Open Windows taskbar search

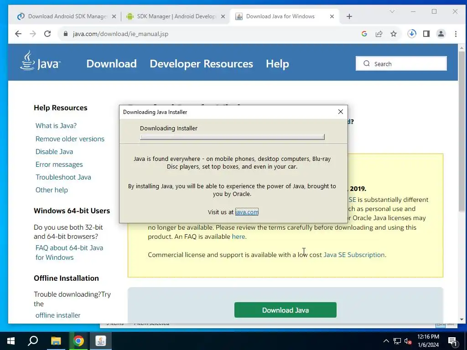[x=33, y=341]
